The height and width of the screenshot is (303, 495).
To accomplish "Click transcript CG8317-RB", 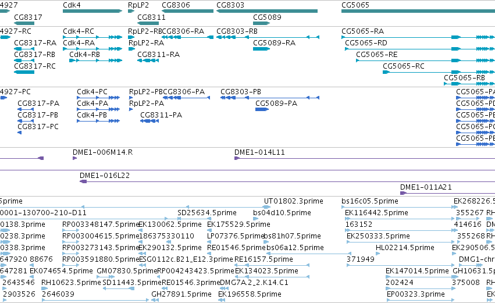I will tap(24, 60).
